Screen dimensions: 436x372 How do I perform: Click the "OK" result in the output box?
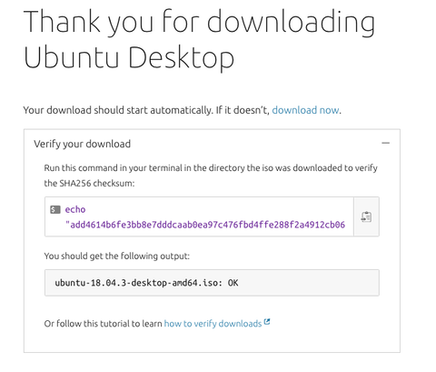point(233,283)
